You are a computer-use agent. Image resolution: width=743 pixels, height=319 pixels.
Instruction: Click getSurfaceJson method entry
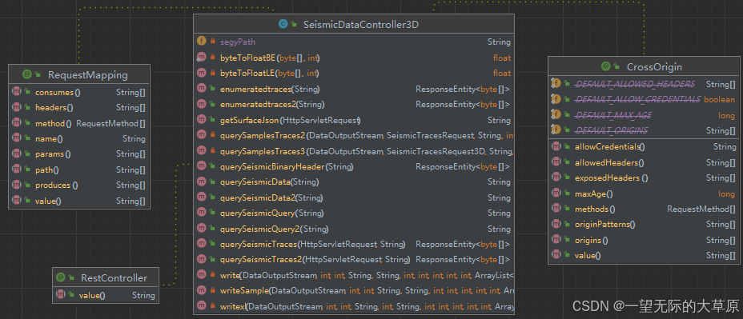click(x=354, y=120)
